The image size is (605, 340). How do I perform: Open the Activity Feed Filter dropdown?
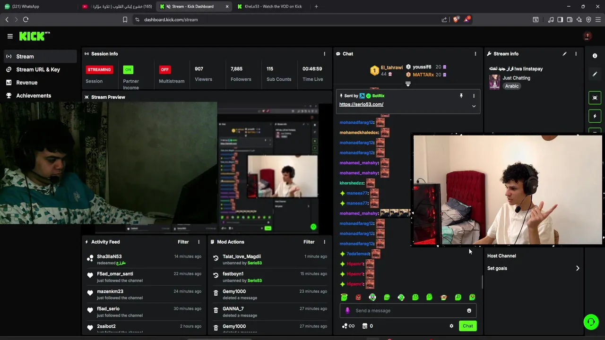pyautogui.click(x=183, y=242)
